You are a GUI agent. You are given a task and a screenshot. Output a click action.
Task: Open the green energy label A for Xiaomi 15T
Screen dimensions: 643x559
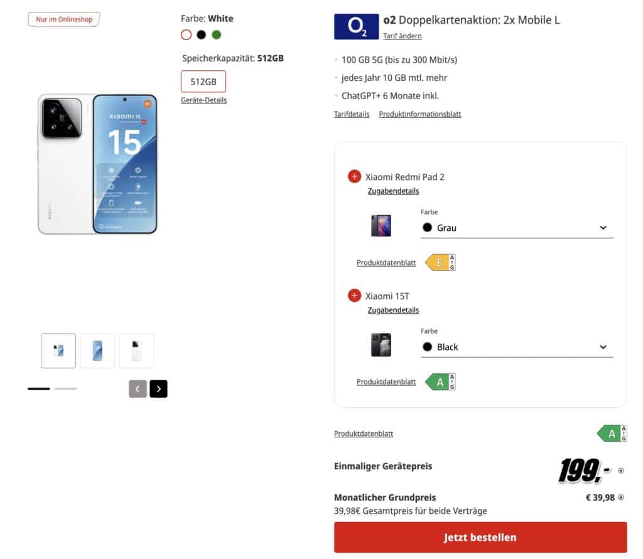point(440,382)
